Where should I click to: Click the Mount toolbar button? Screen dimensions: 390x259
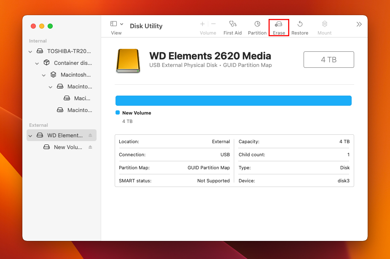tap(324, 27)
